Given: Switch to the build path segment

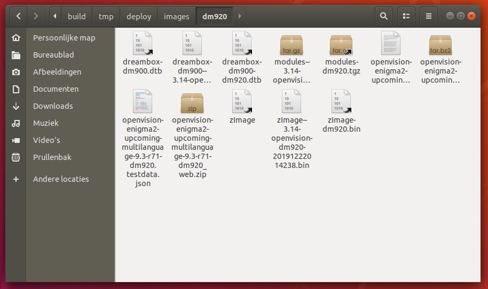Looking at the screenshot, I should [76, 17].
